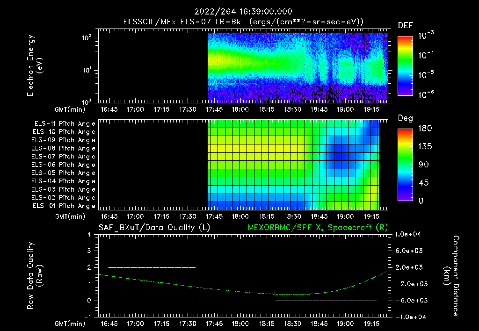The height and width of the screenshot is (331, 479).
Task: Click the green MEXORBMC/SPF X, Spacecraft (R) label
Action: pos(318,228)
